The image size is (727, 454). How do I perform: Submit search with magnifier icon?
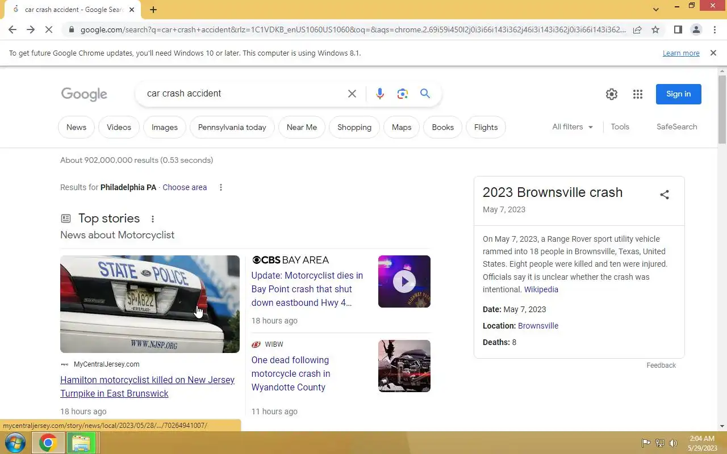pyautogui.click(x=425, y=94)
